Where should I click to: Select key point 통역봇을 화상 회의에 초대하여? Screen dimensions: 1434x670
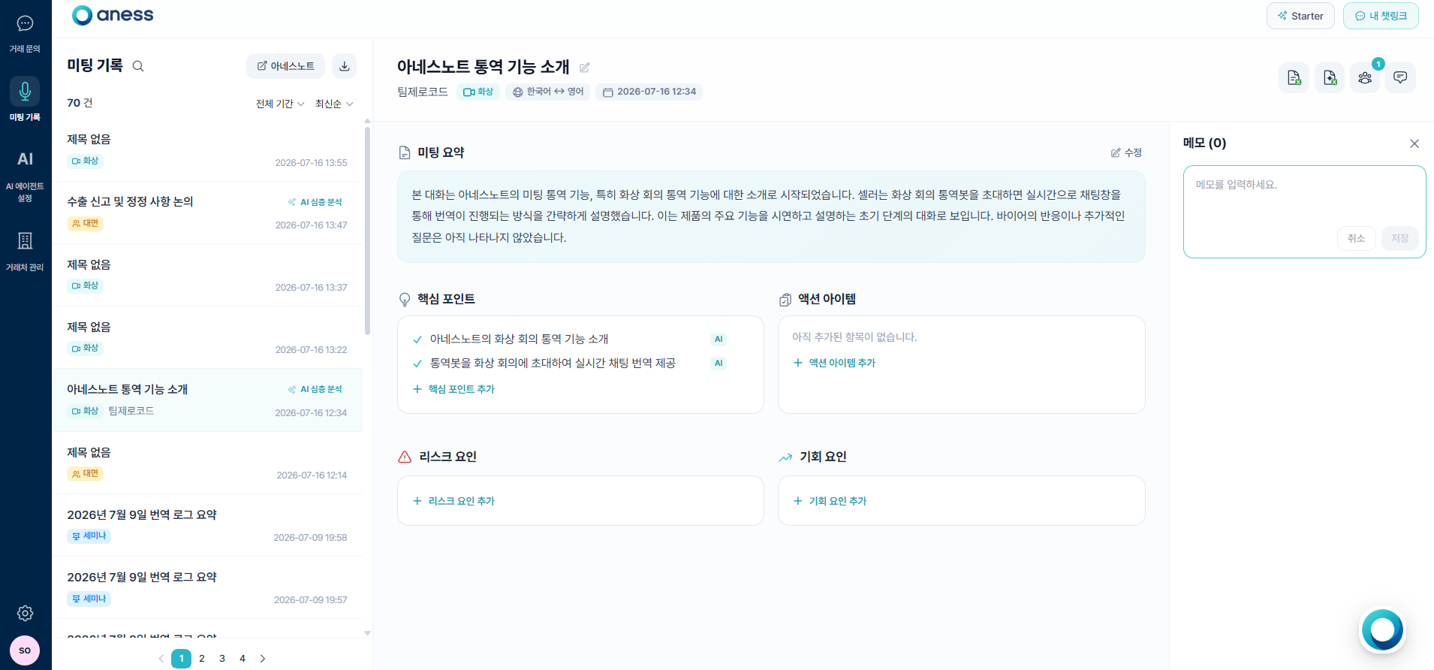[x=553, y=364]
